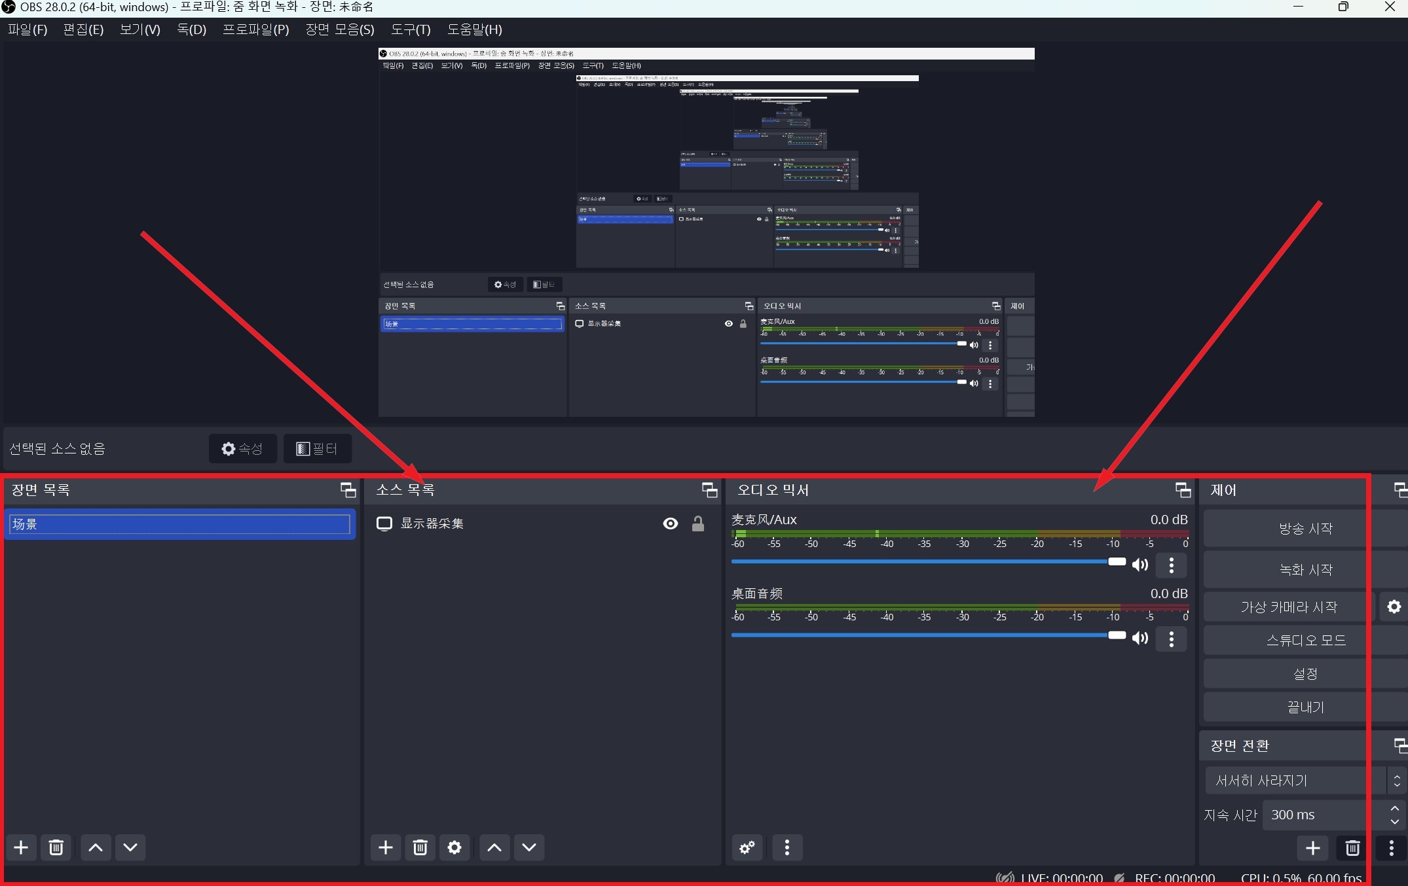The width and height of the screenshot is (1408, 886).
Task: Click the 방송 시작 (Start Streaming) button
Action: 1306,528
